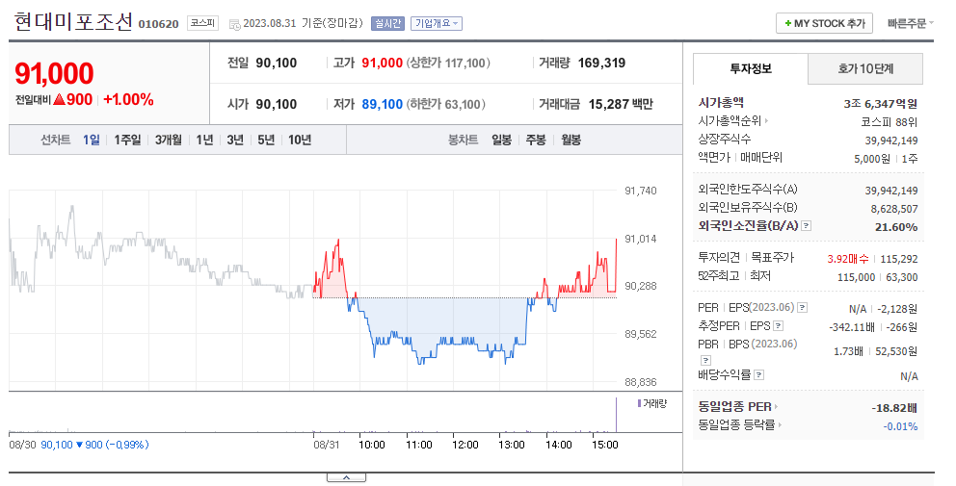Expand the 기업개요 dropdown
This screenshot has height=486, width=956.
point(437,24)
